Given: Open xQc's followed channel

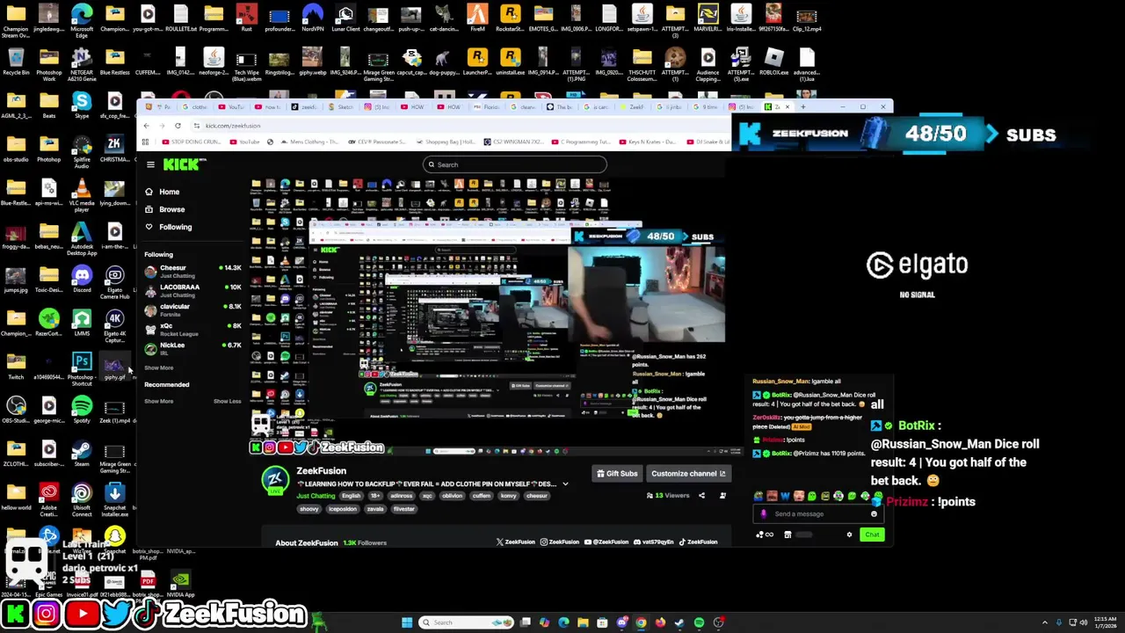Looking at the screenshot, I should coord(193,329).
